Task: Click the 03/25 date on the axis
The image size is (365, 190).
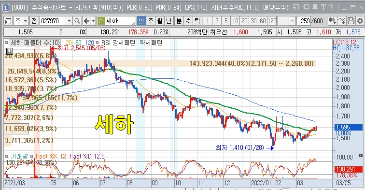Action: (x=343, y=183)
